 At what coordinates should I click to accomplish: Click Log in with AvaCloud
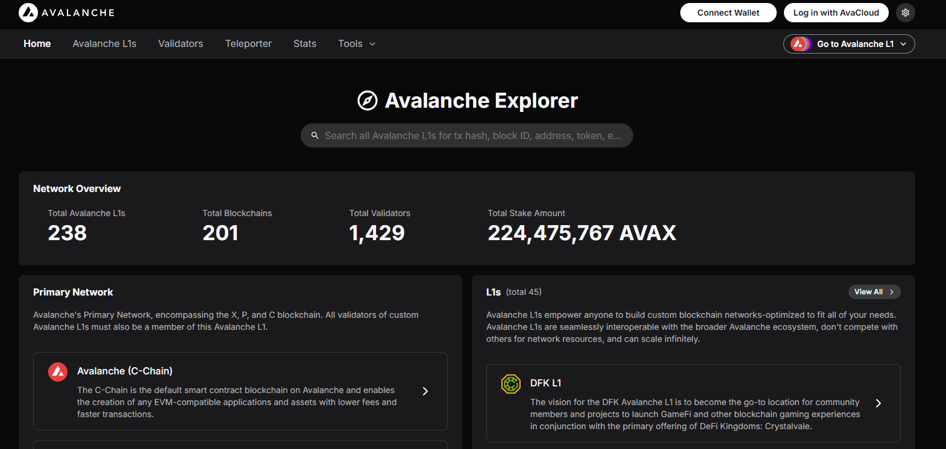[836, 13]
